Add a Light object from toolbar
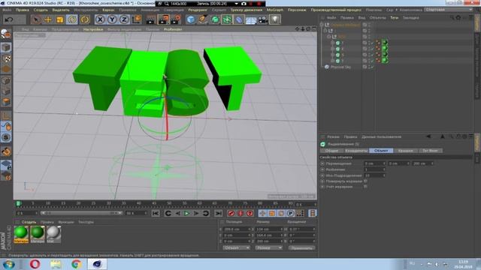Viewport: 481px width, 270px height. pyautogui.click(x=275, y=19)
